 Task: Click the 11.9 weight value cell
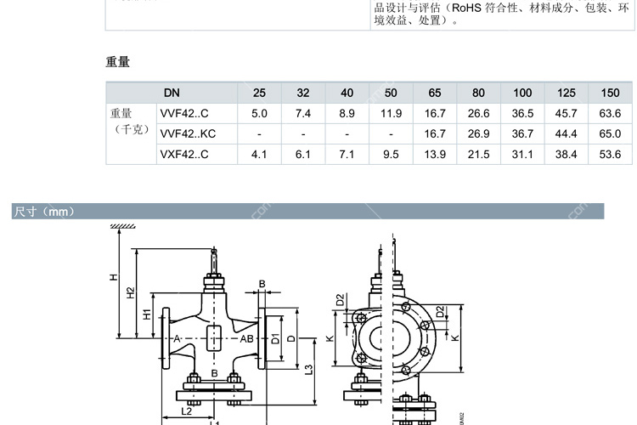(x=391, y=113)
